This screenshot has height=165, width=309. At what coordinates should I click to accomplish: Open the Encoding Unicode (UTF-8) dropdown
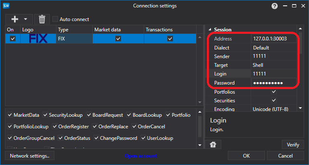point(274,109)
